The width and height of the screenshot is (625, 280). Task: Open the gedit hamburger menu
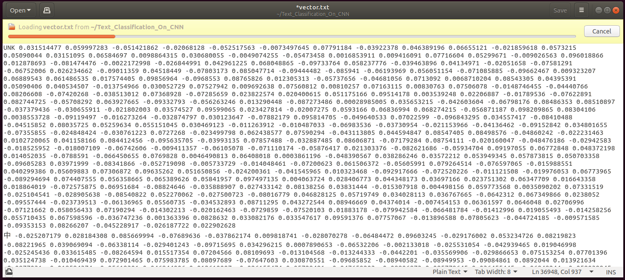tap(582, 10)
